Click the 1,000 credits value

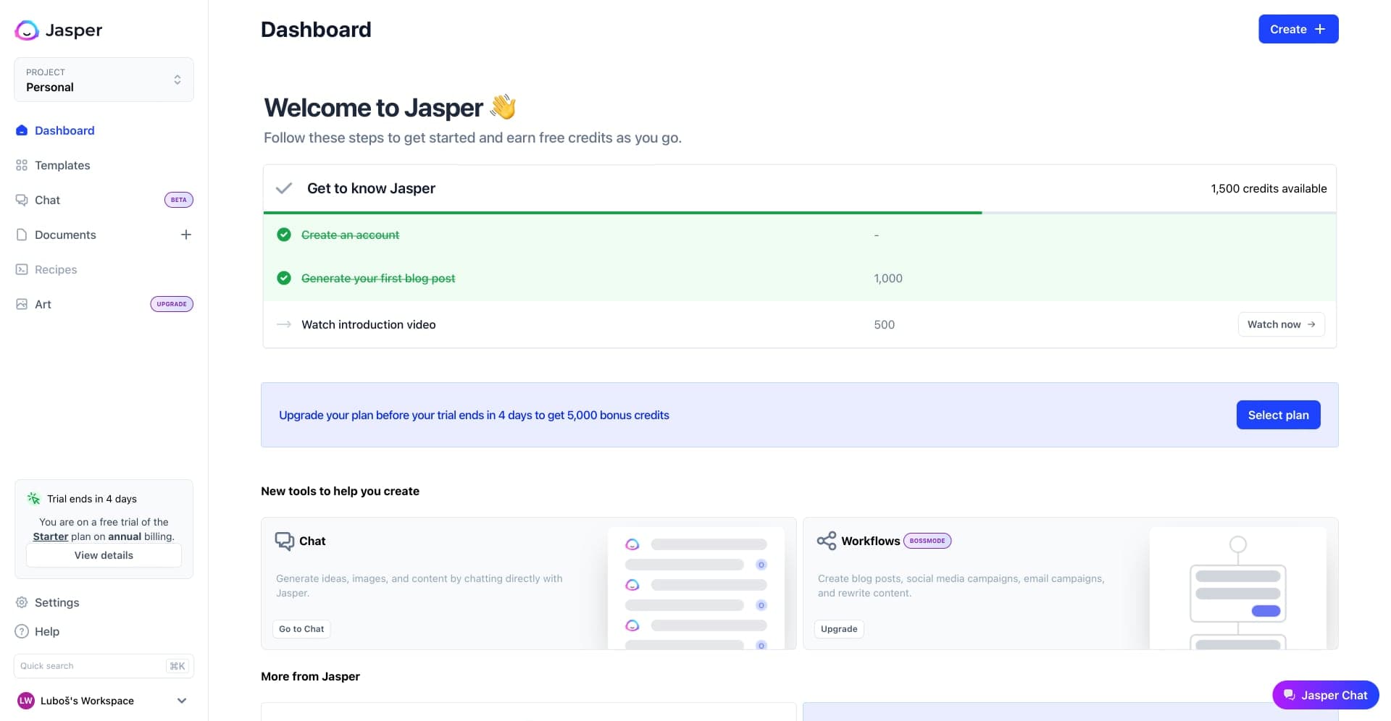pyautogui.click(x=888, y=278)
